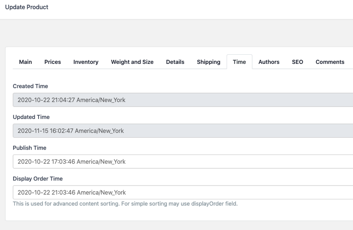This screenshot has height=230, width=353.
Task: Click the Display Order Time label
Action: 38,179
